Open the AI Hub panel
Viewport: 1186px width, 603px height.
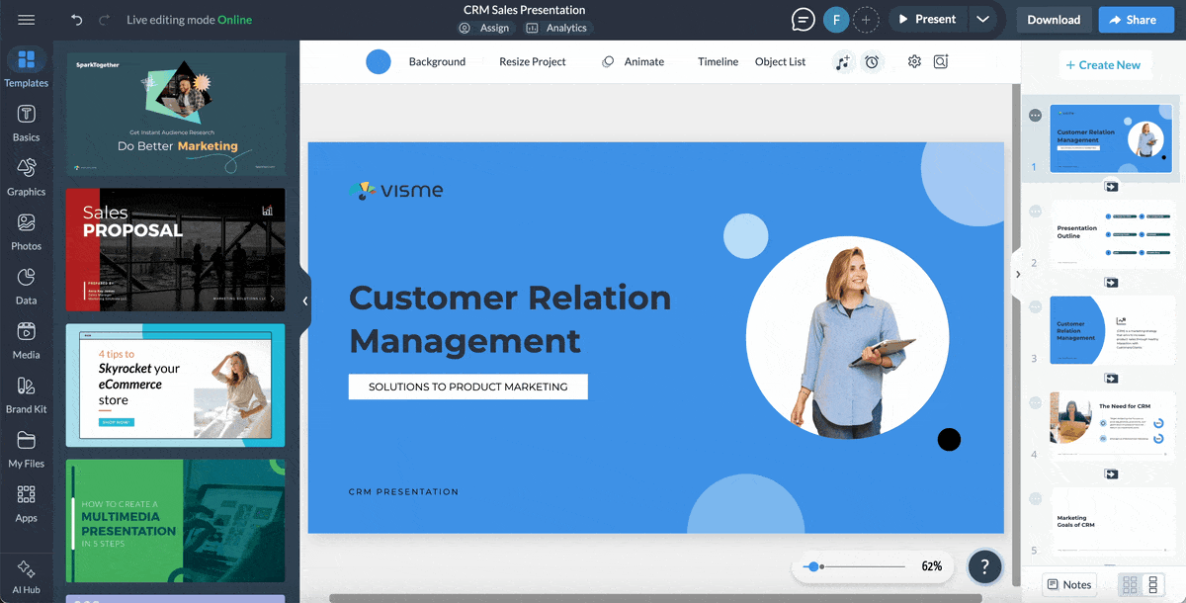click(27, 577)
